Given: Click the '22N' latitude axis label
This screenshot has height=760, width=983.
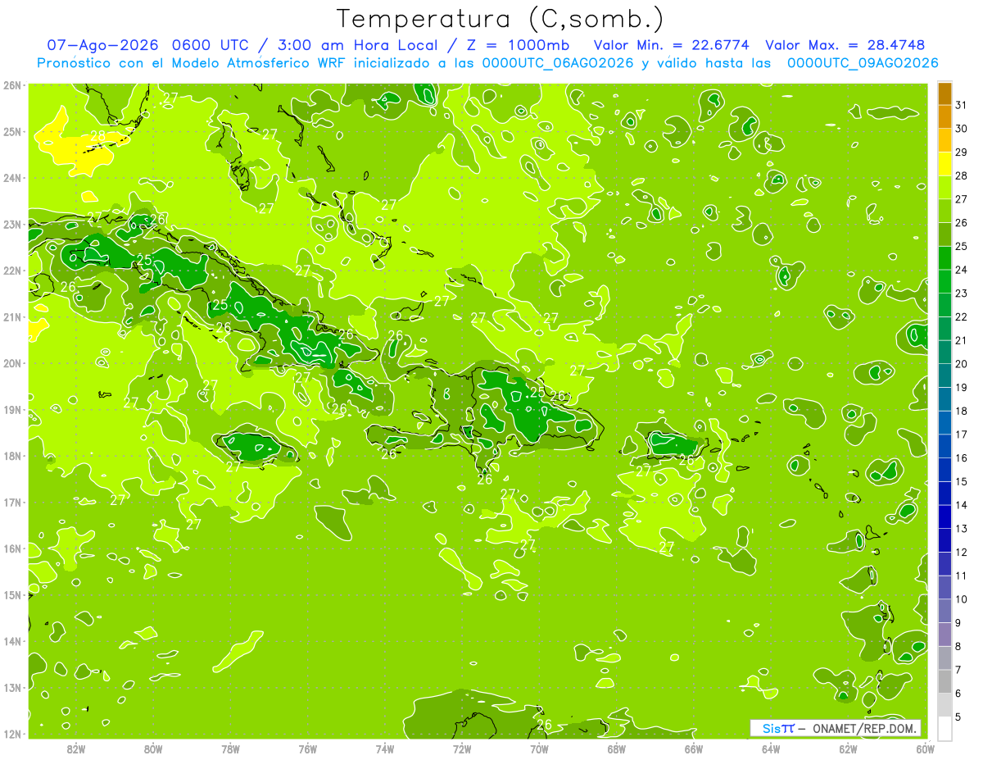Looking at the screenshot, I should pyautogui.click(x=13, y=271).
